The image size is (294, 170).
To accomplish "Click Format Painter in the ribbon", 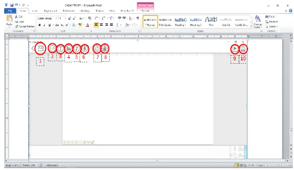I will pyautogui.click(x=25, y=26).
